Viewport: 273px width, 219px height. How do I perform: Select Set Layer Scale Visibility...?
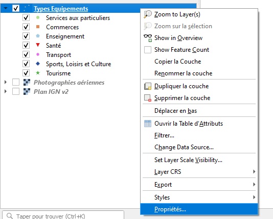click(199, 160)
